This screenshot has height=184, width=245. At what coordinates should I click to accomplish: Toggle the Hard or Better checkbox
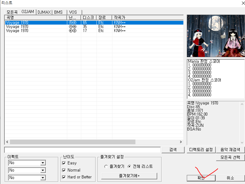(64, 177)
